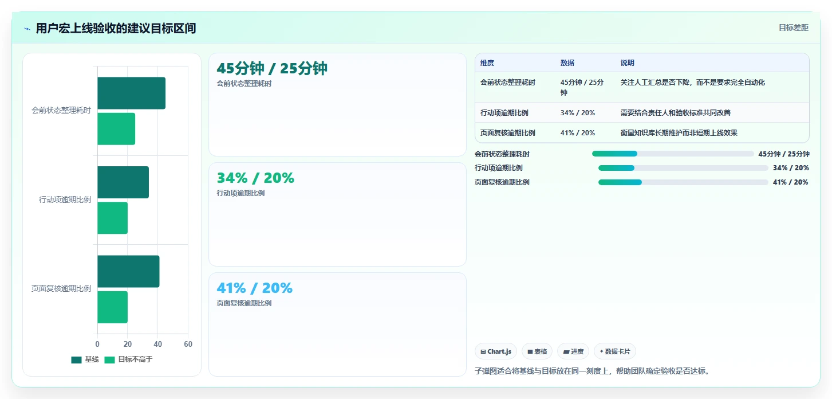Viewport: 832px width, 399px height.
Task: Click the x-axis tick label 40
Action: (157, 344)
